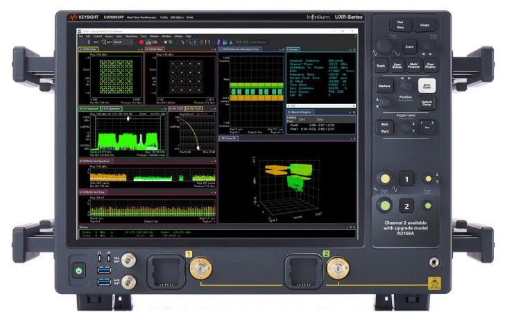Click the green 2 channel label badge
The height and width of the screenshot is (312, 507).
click(x=326, y=254)
